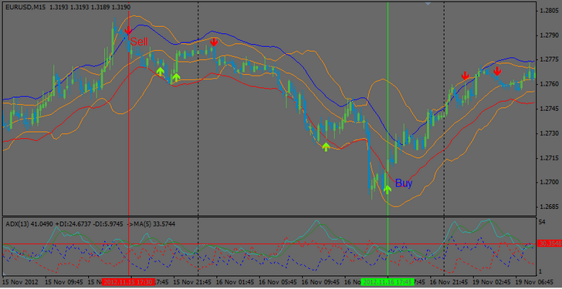This screenshot has width=562, height=289.
Task: Select the red down arrow just after the 15 Nov 21:45 dotted line
Action: pyautogui.click(x=214, y=42)
